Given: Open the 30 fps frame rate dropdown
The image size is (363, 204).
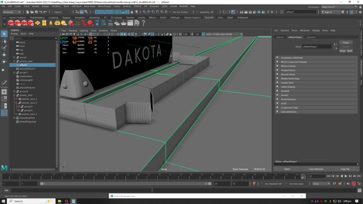Looking at the screenshot, I should pos(321,183).
